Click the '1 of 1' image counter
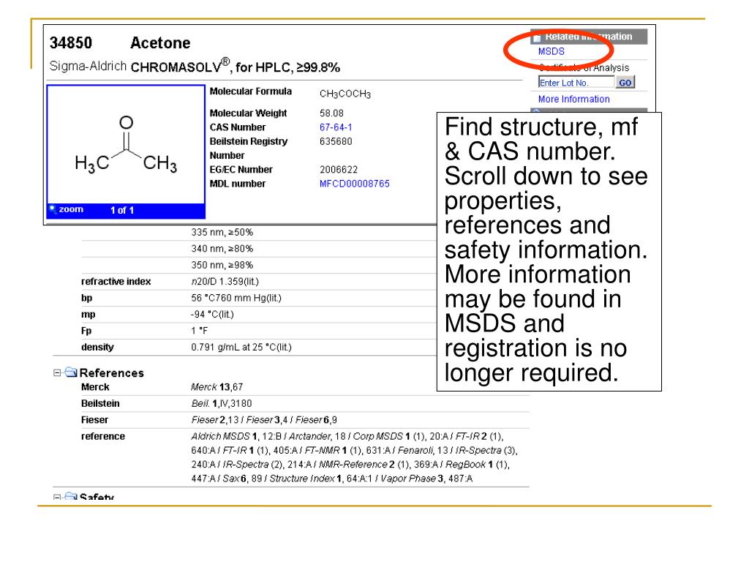The image size is (749, 562). coord(122,210)
